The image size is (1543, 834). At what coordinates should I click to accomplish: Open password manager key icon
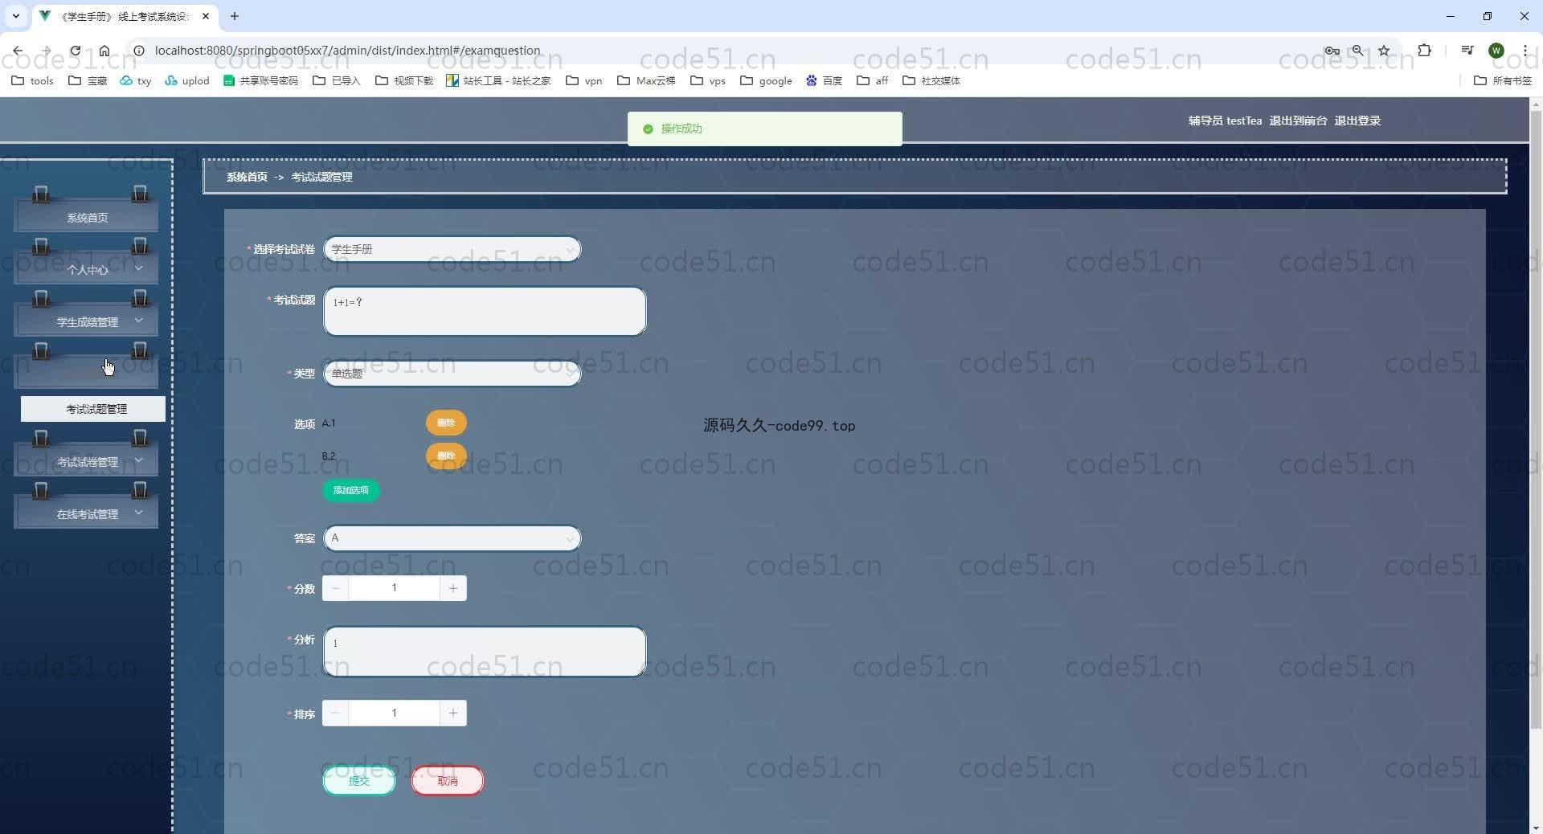click(x=1332, y=51)
